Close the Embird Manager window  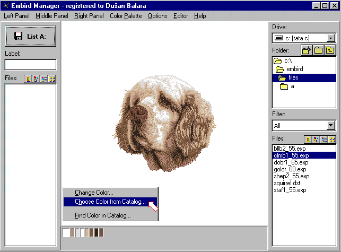point(334,6)
